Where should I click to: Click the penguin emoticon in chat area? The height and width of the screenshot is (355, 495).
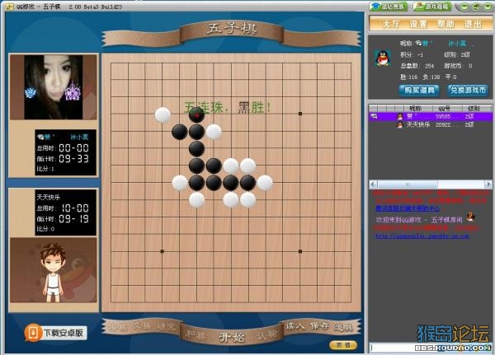coord(471,217)
